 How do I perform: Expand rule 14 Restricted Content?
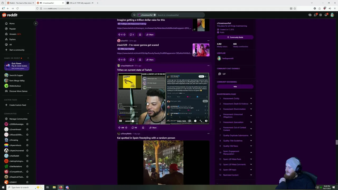[251, 175]
